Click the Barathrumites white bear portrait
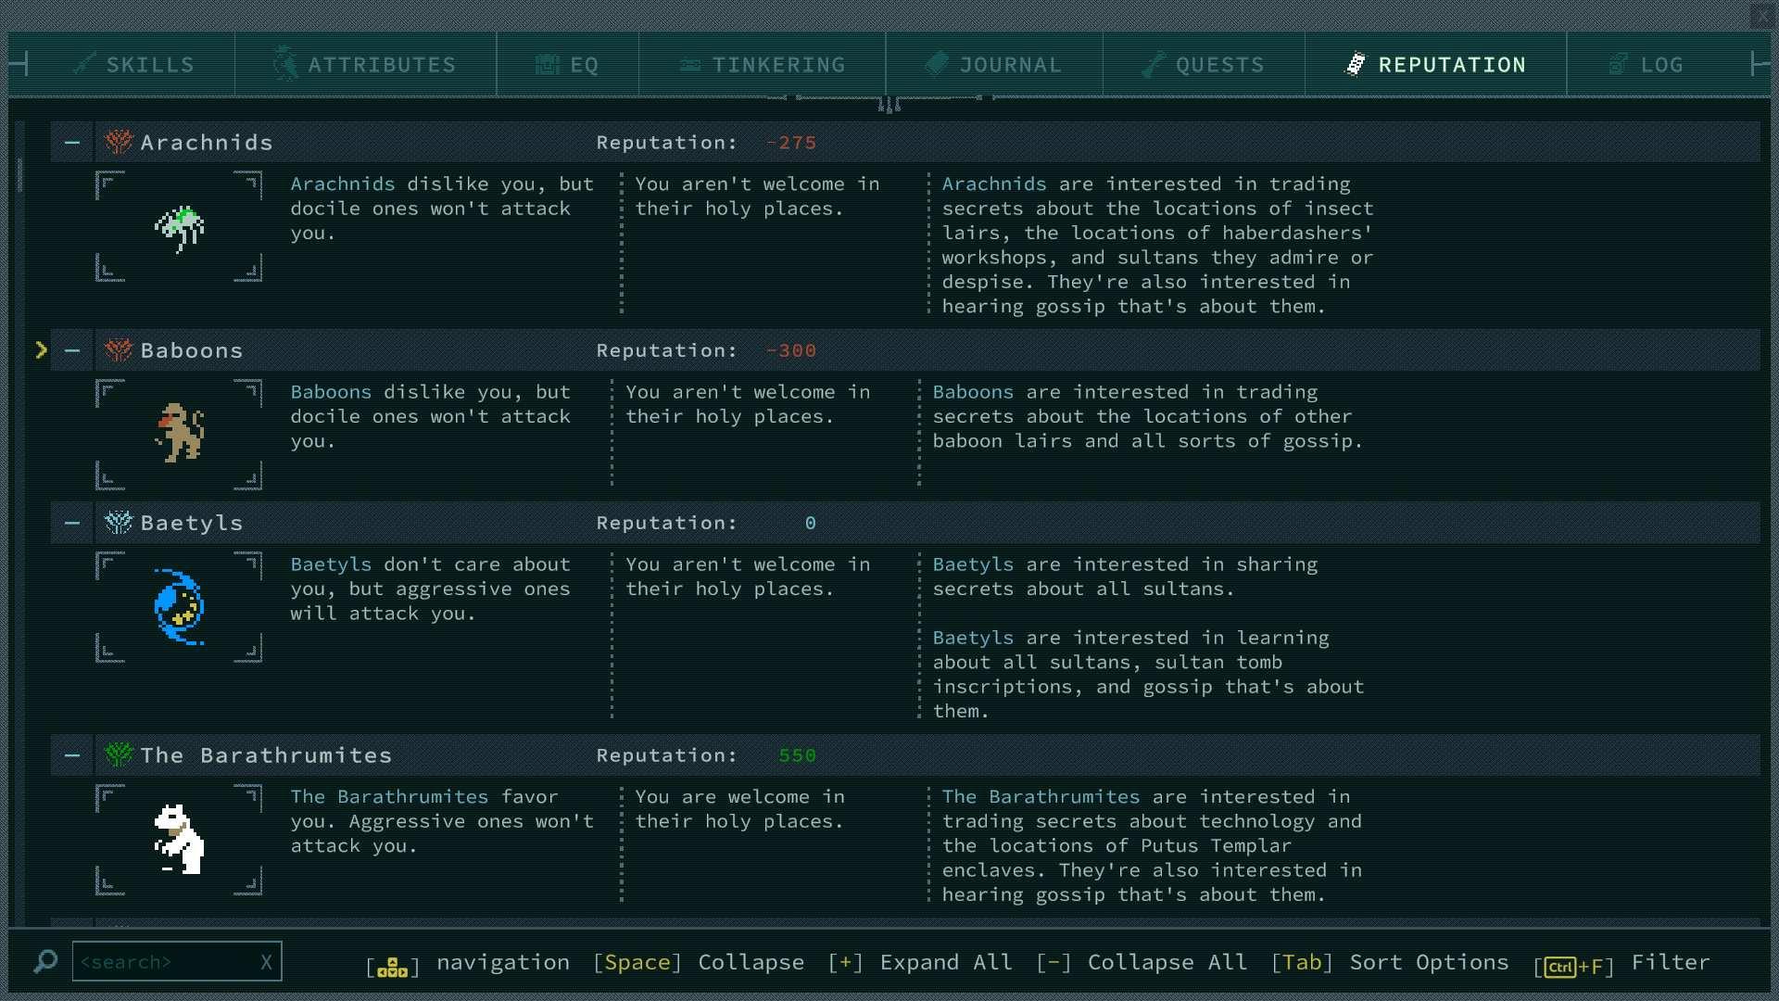Viewport: 1779px width, 1001px height. (x=179, y=840)
